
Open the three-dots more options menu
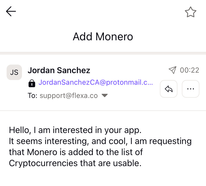(190, 89)
